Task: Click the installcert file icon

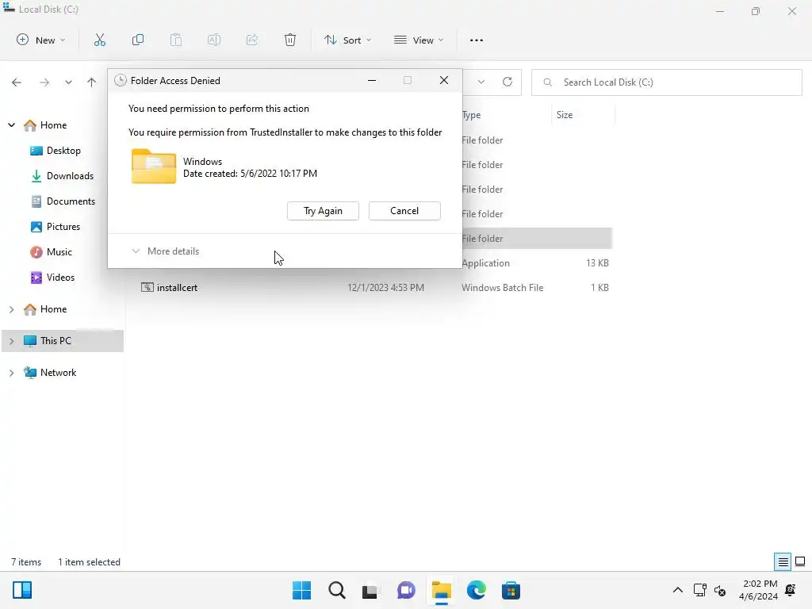Action: tap(147, 287)
